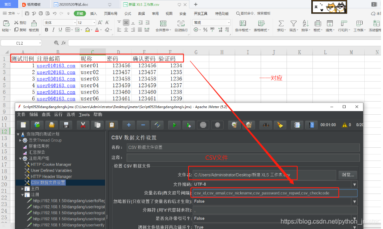Collapse the 注册用户组 tree node
The height and width of the screenshot is (229, 383).
[x=20, y=159]
